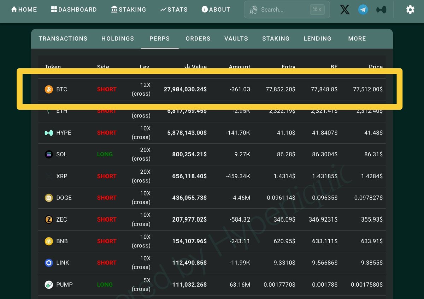Sort the table by Value column

pos(196,67)
